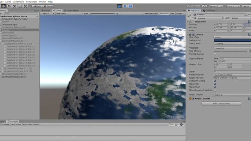Click Clear on Play in Console
Screen dimensions: 251x141
click(x=16, y=125)
